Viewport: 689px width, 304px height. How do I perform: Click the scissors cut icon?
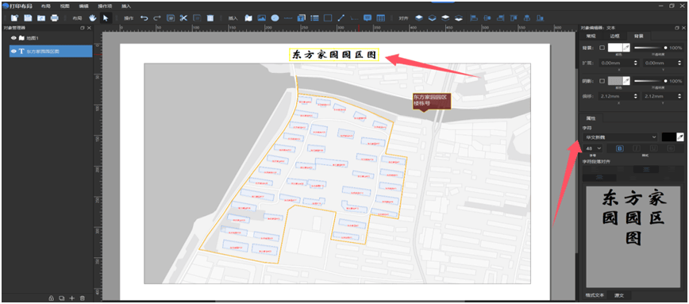(x=183, y=18)
